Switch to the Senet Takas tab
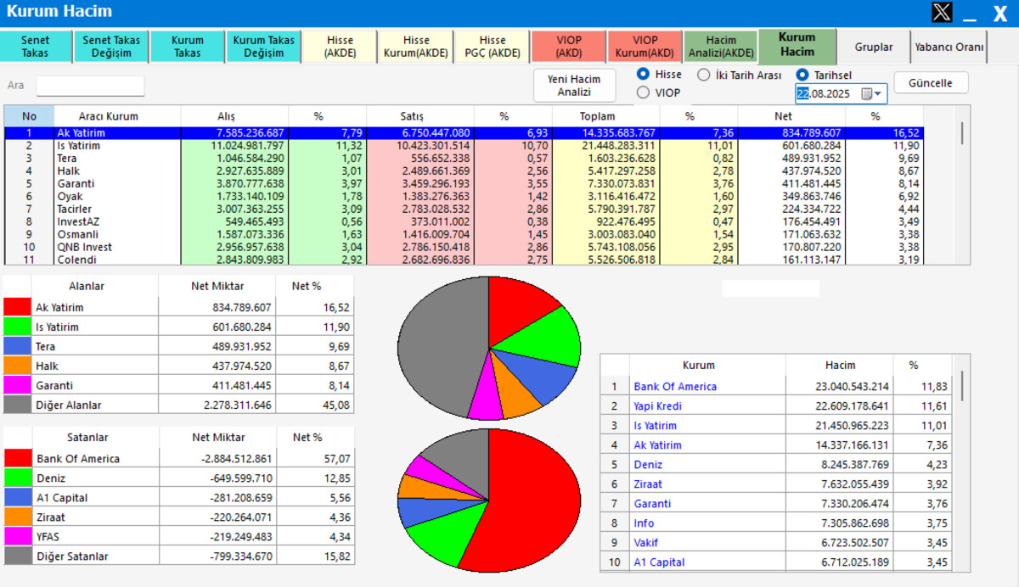1019x587 pixels. pyautogui.click(x=35, y=47)
